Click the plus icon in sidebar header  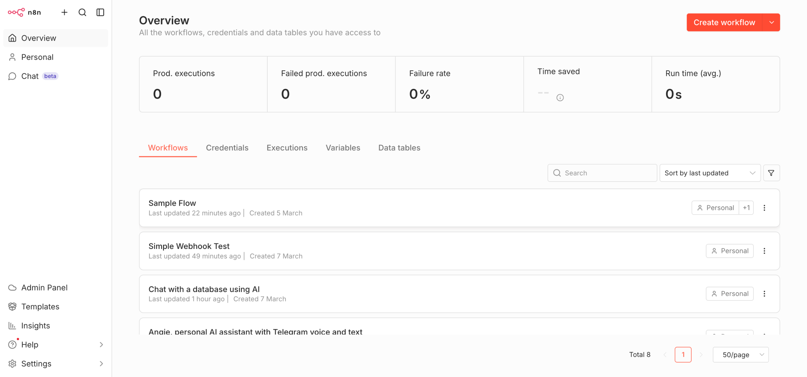coord(64,12)
